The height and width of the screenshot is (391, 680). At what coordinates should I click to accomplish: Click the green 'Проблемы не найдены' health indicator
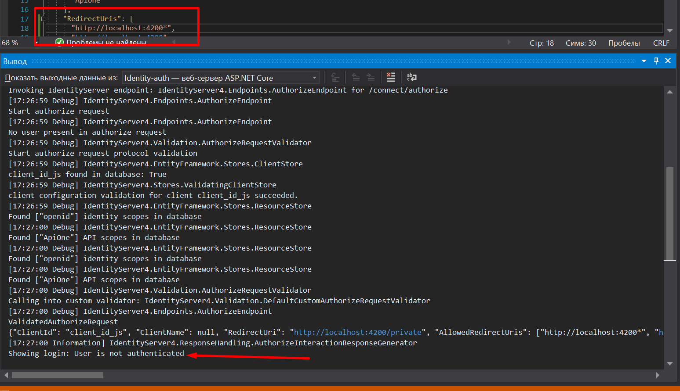tap(59, 43)
